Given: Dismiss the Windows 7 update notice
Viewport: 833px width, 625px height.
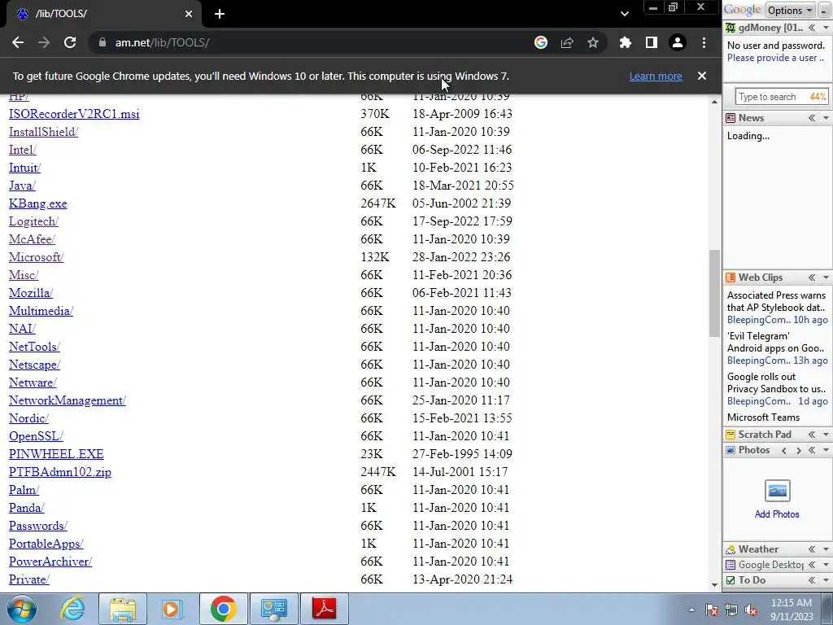Looking at the screenshot, I should [x=702, y=76].
